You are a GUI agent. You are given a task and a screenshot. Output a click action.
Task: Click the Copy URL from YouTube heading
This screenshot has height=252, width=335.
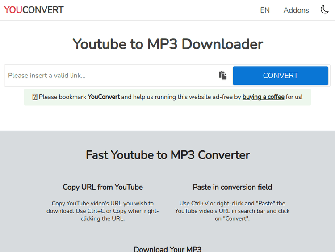tap(103, 187)
